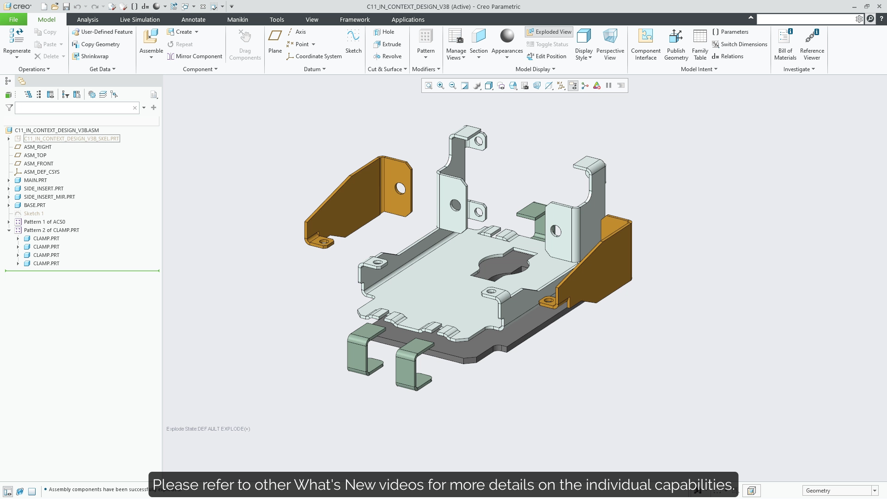Toggle Show Tree Columns icon
Image resolution: width=887 pixels, height=499 pixels.
pyautogui.click(x=50, y=94)
